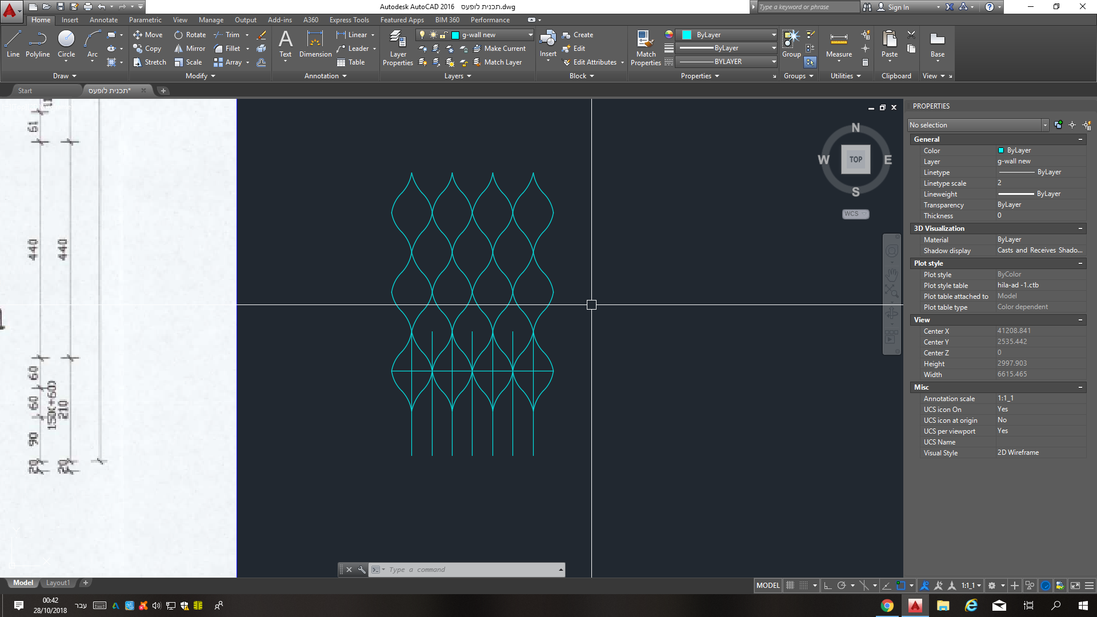Open the Start file tab
The width and height of the screenshot is (1097, 617).
pyautogui.click(x=25, y=91)
